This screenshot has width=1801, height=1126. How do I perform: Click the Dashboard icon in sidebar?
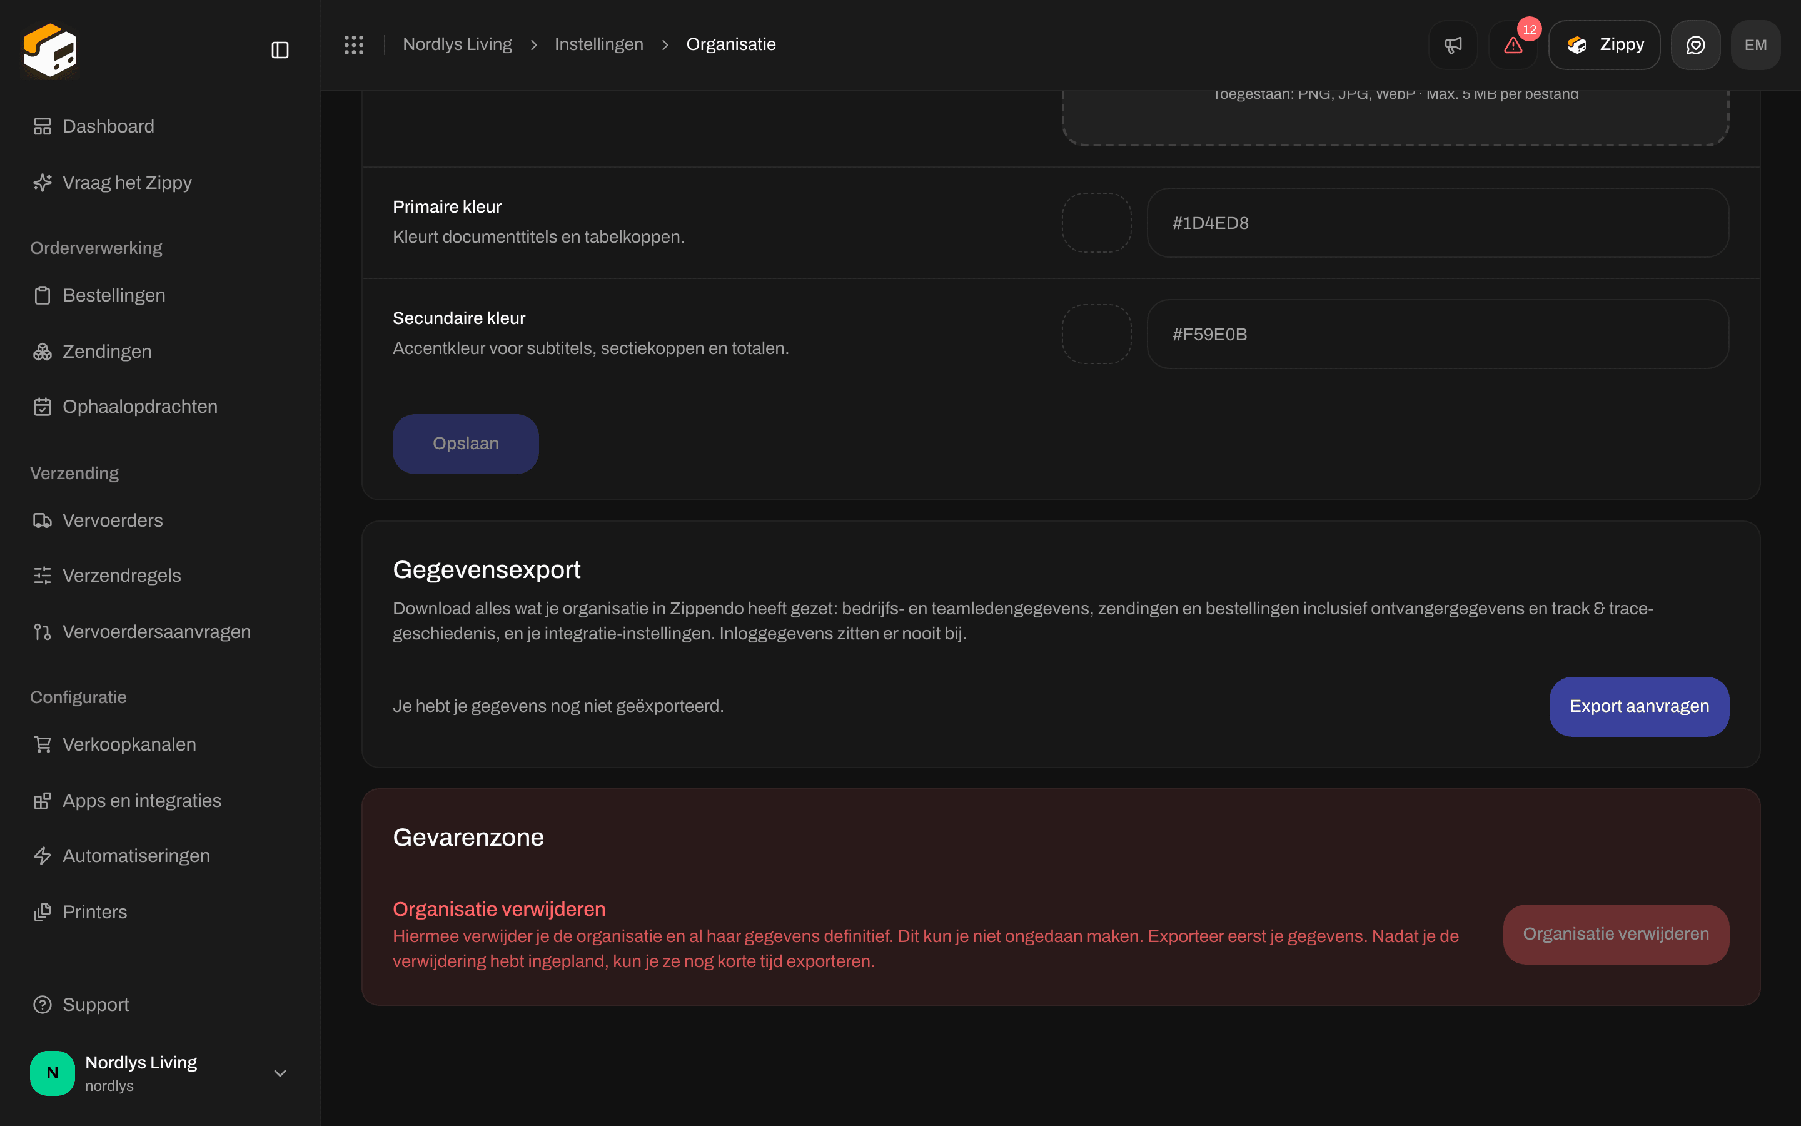[43, 126]
